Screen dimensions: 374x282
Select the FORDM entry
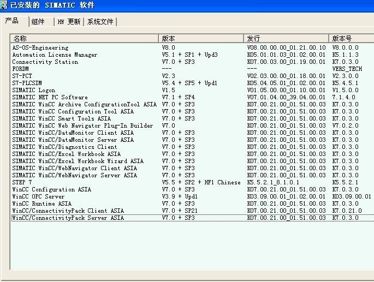click(x=21, y=69)
